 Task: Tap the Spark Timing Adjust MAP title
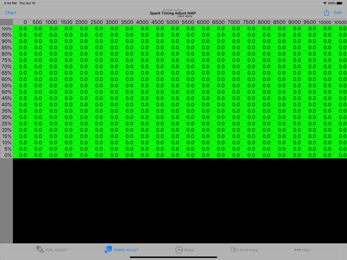coord(173,13)
